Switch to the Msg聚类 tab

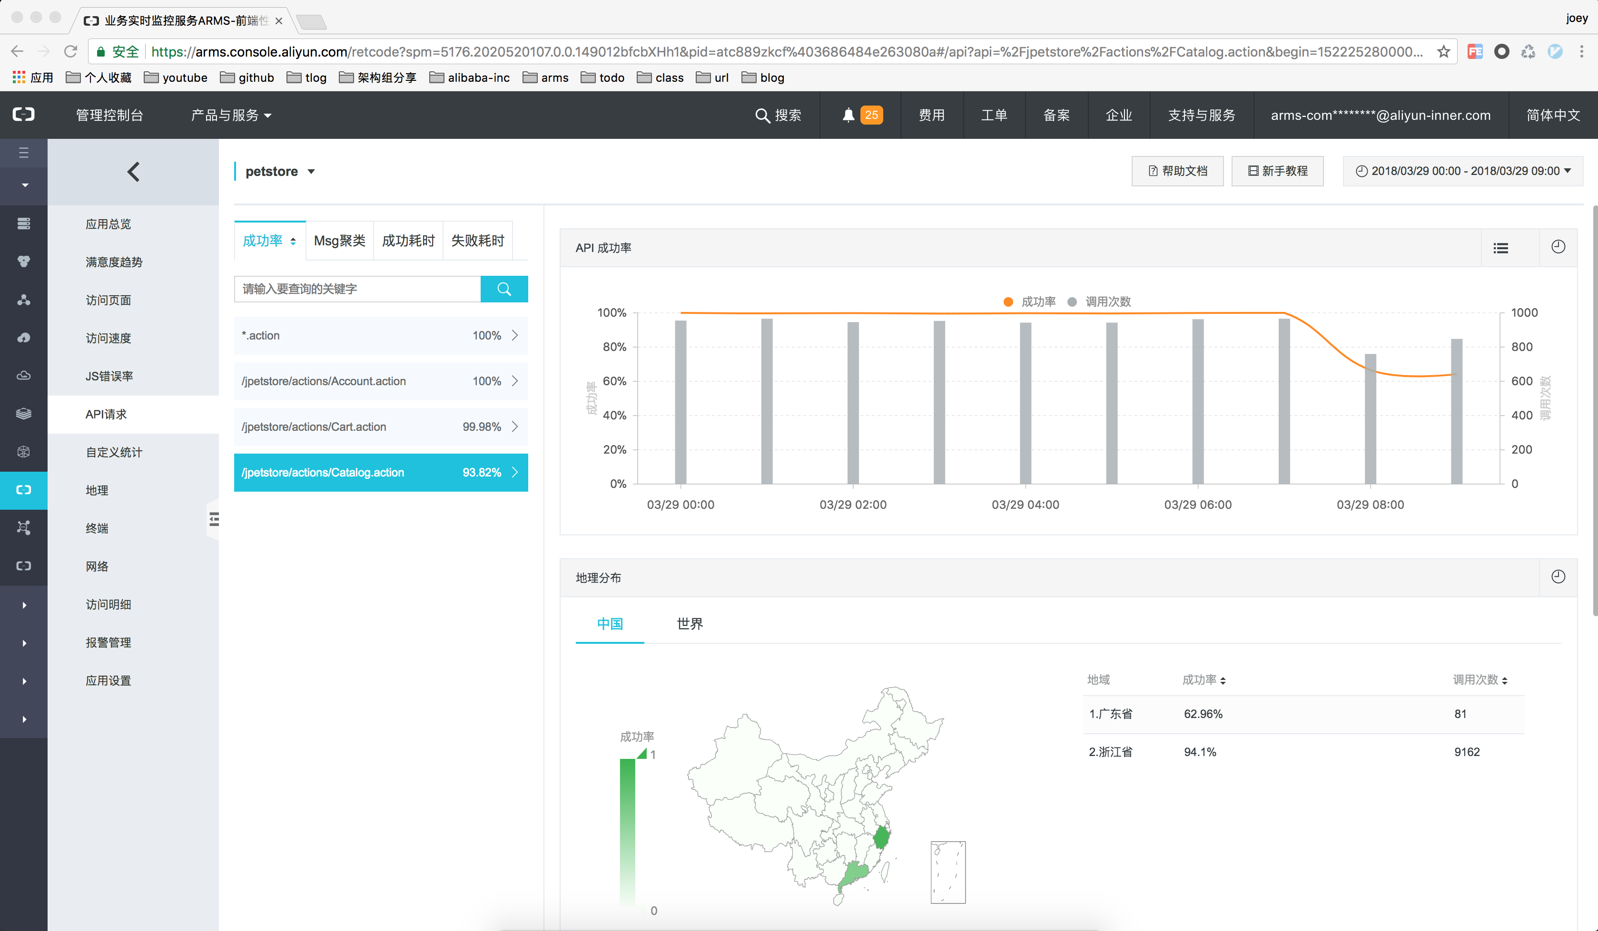click(339, 241)
